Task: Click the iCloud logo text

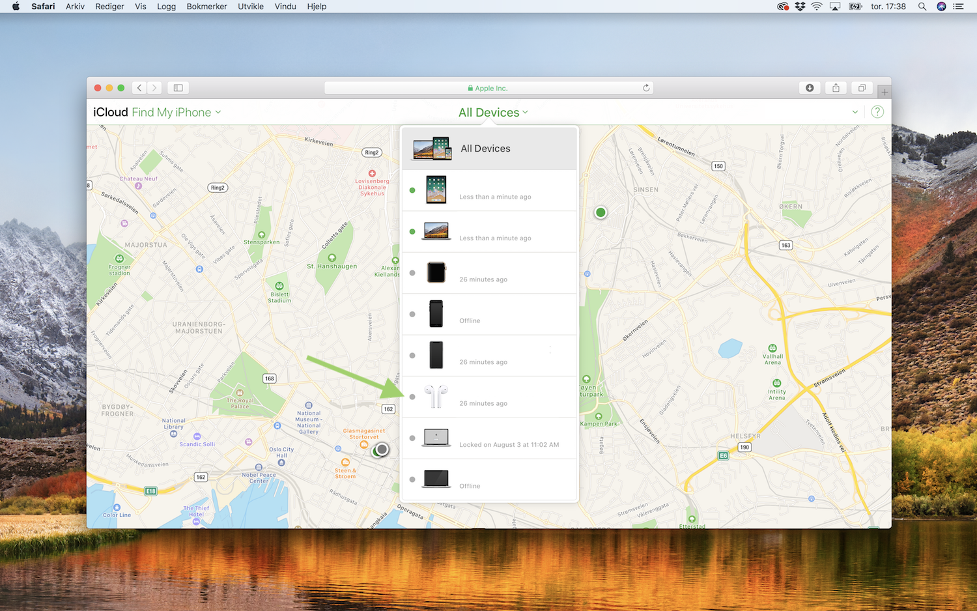Action: click(111, 112)
